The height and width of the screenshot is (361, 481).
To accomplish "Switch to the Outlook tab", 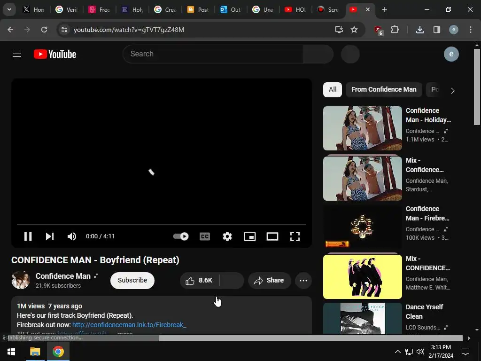I will [231, 9].
